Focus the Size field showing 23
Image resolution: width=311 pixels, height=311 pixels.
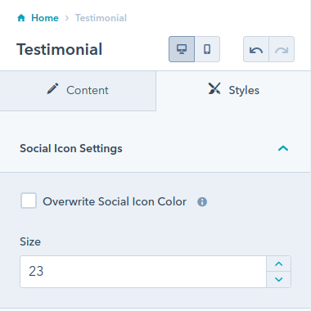tap(143, 272)
